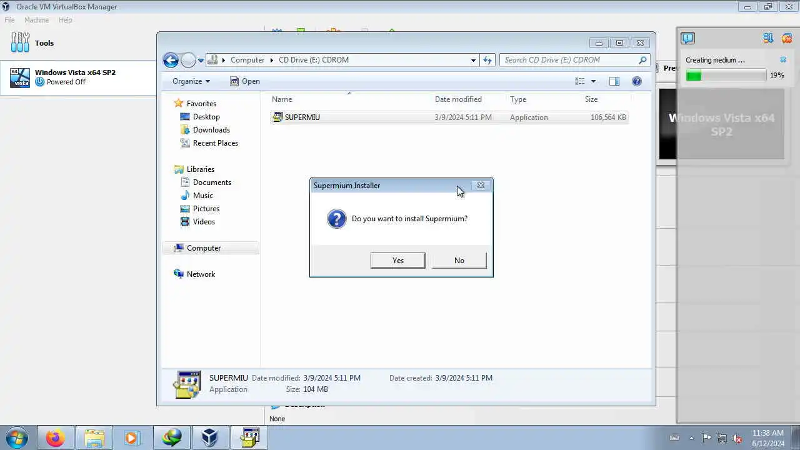Cancel the Creating medium progress task
Viewport: 800px width, 450px height.
click(782, 60)
